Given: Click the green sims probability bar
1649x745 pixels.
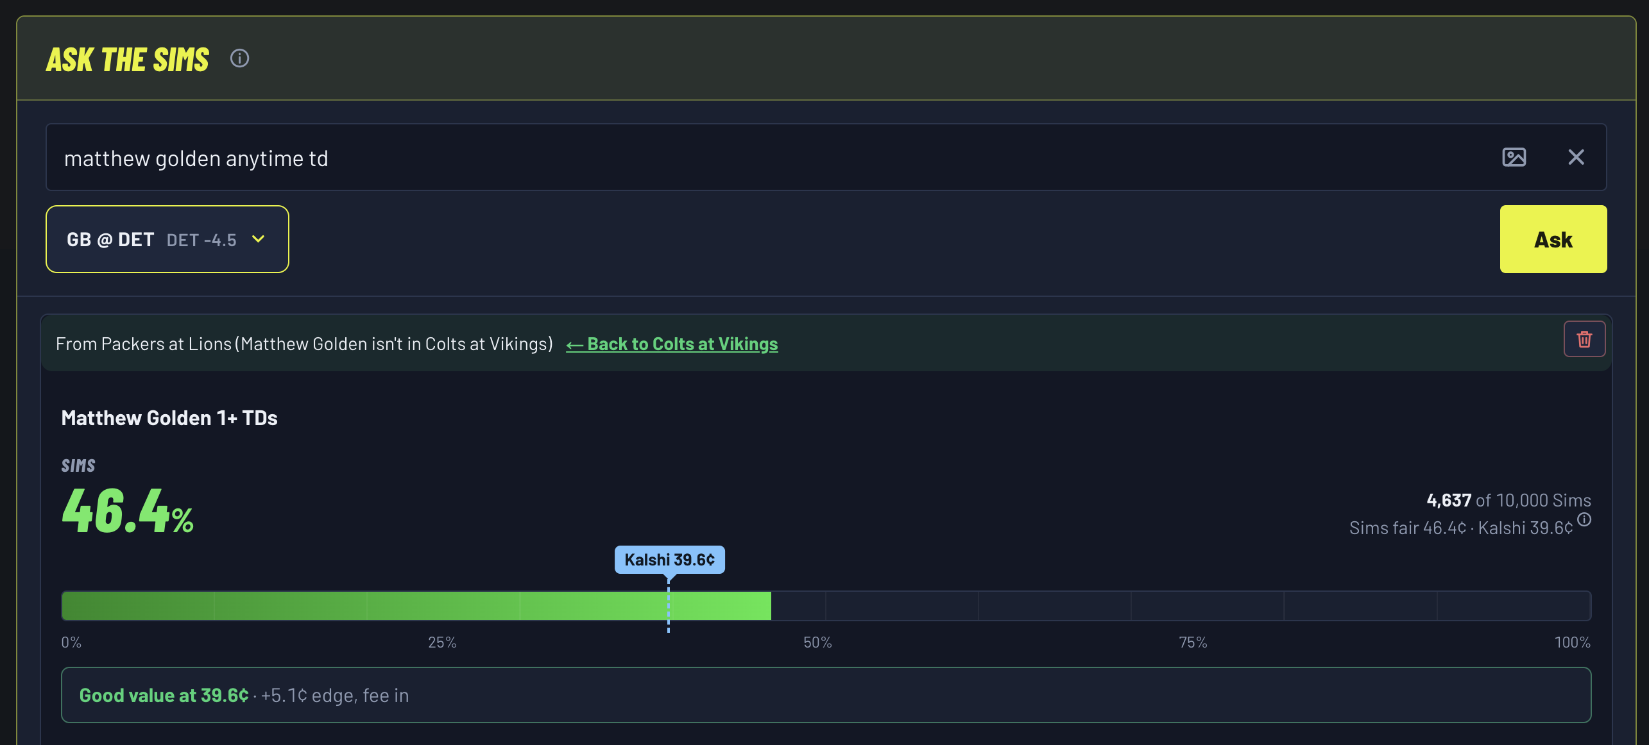Looking at the screenshot, I should click(x=416, y=606).
